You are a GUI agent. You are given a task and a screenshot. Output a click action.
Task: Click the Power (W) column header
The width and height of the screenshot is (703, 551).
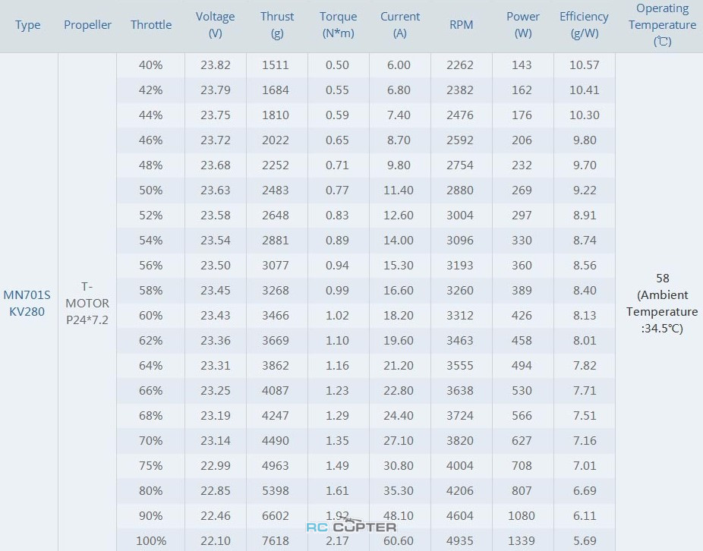coord(522,25)
